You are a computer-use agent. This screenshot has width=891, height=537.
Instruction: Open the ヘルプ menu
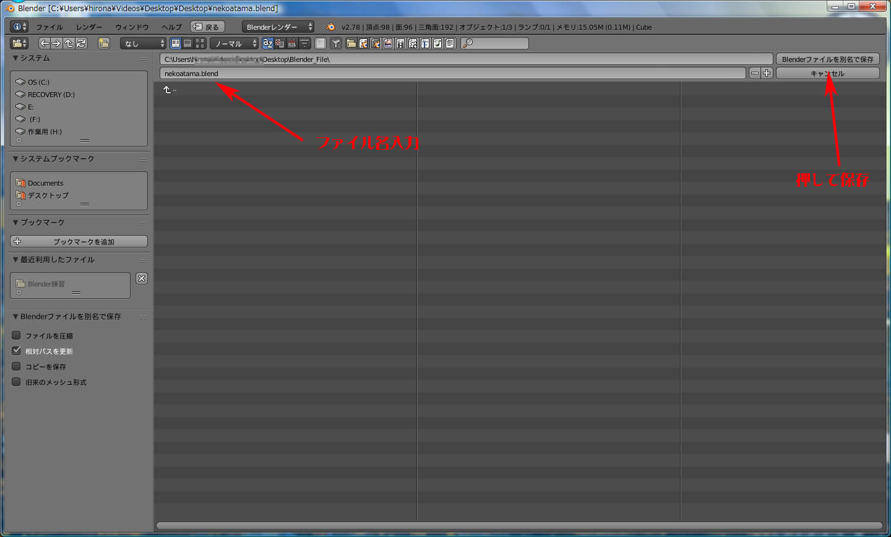171,27
